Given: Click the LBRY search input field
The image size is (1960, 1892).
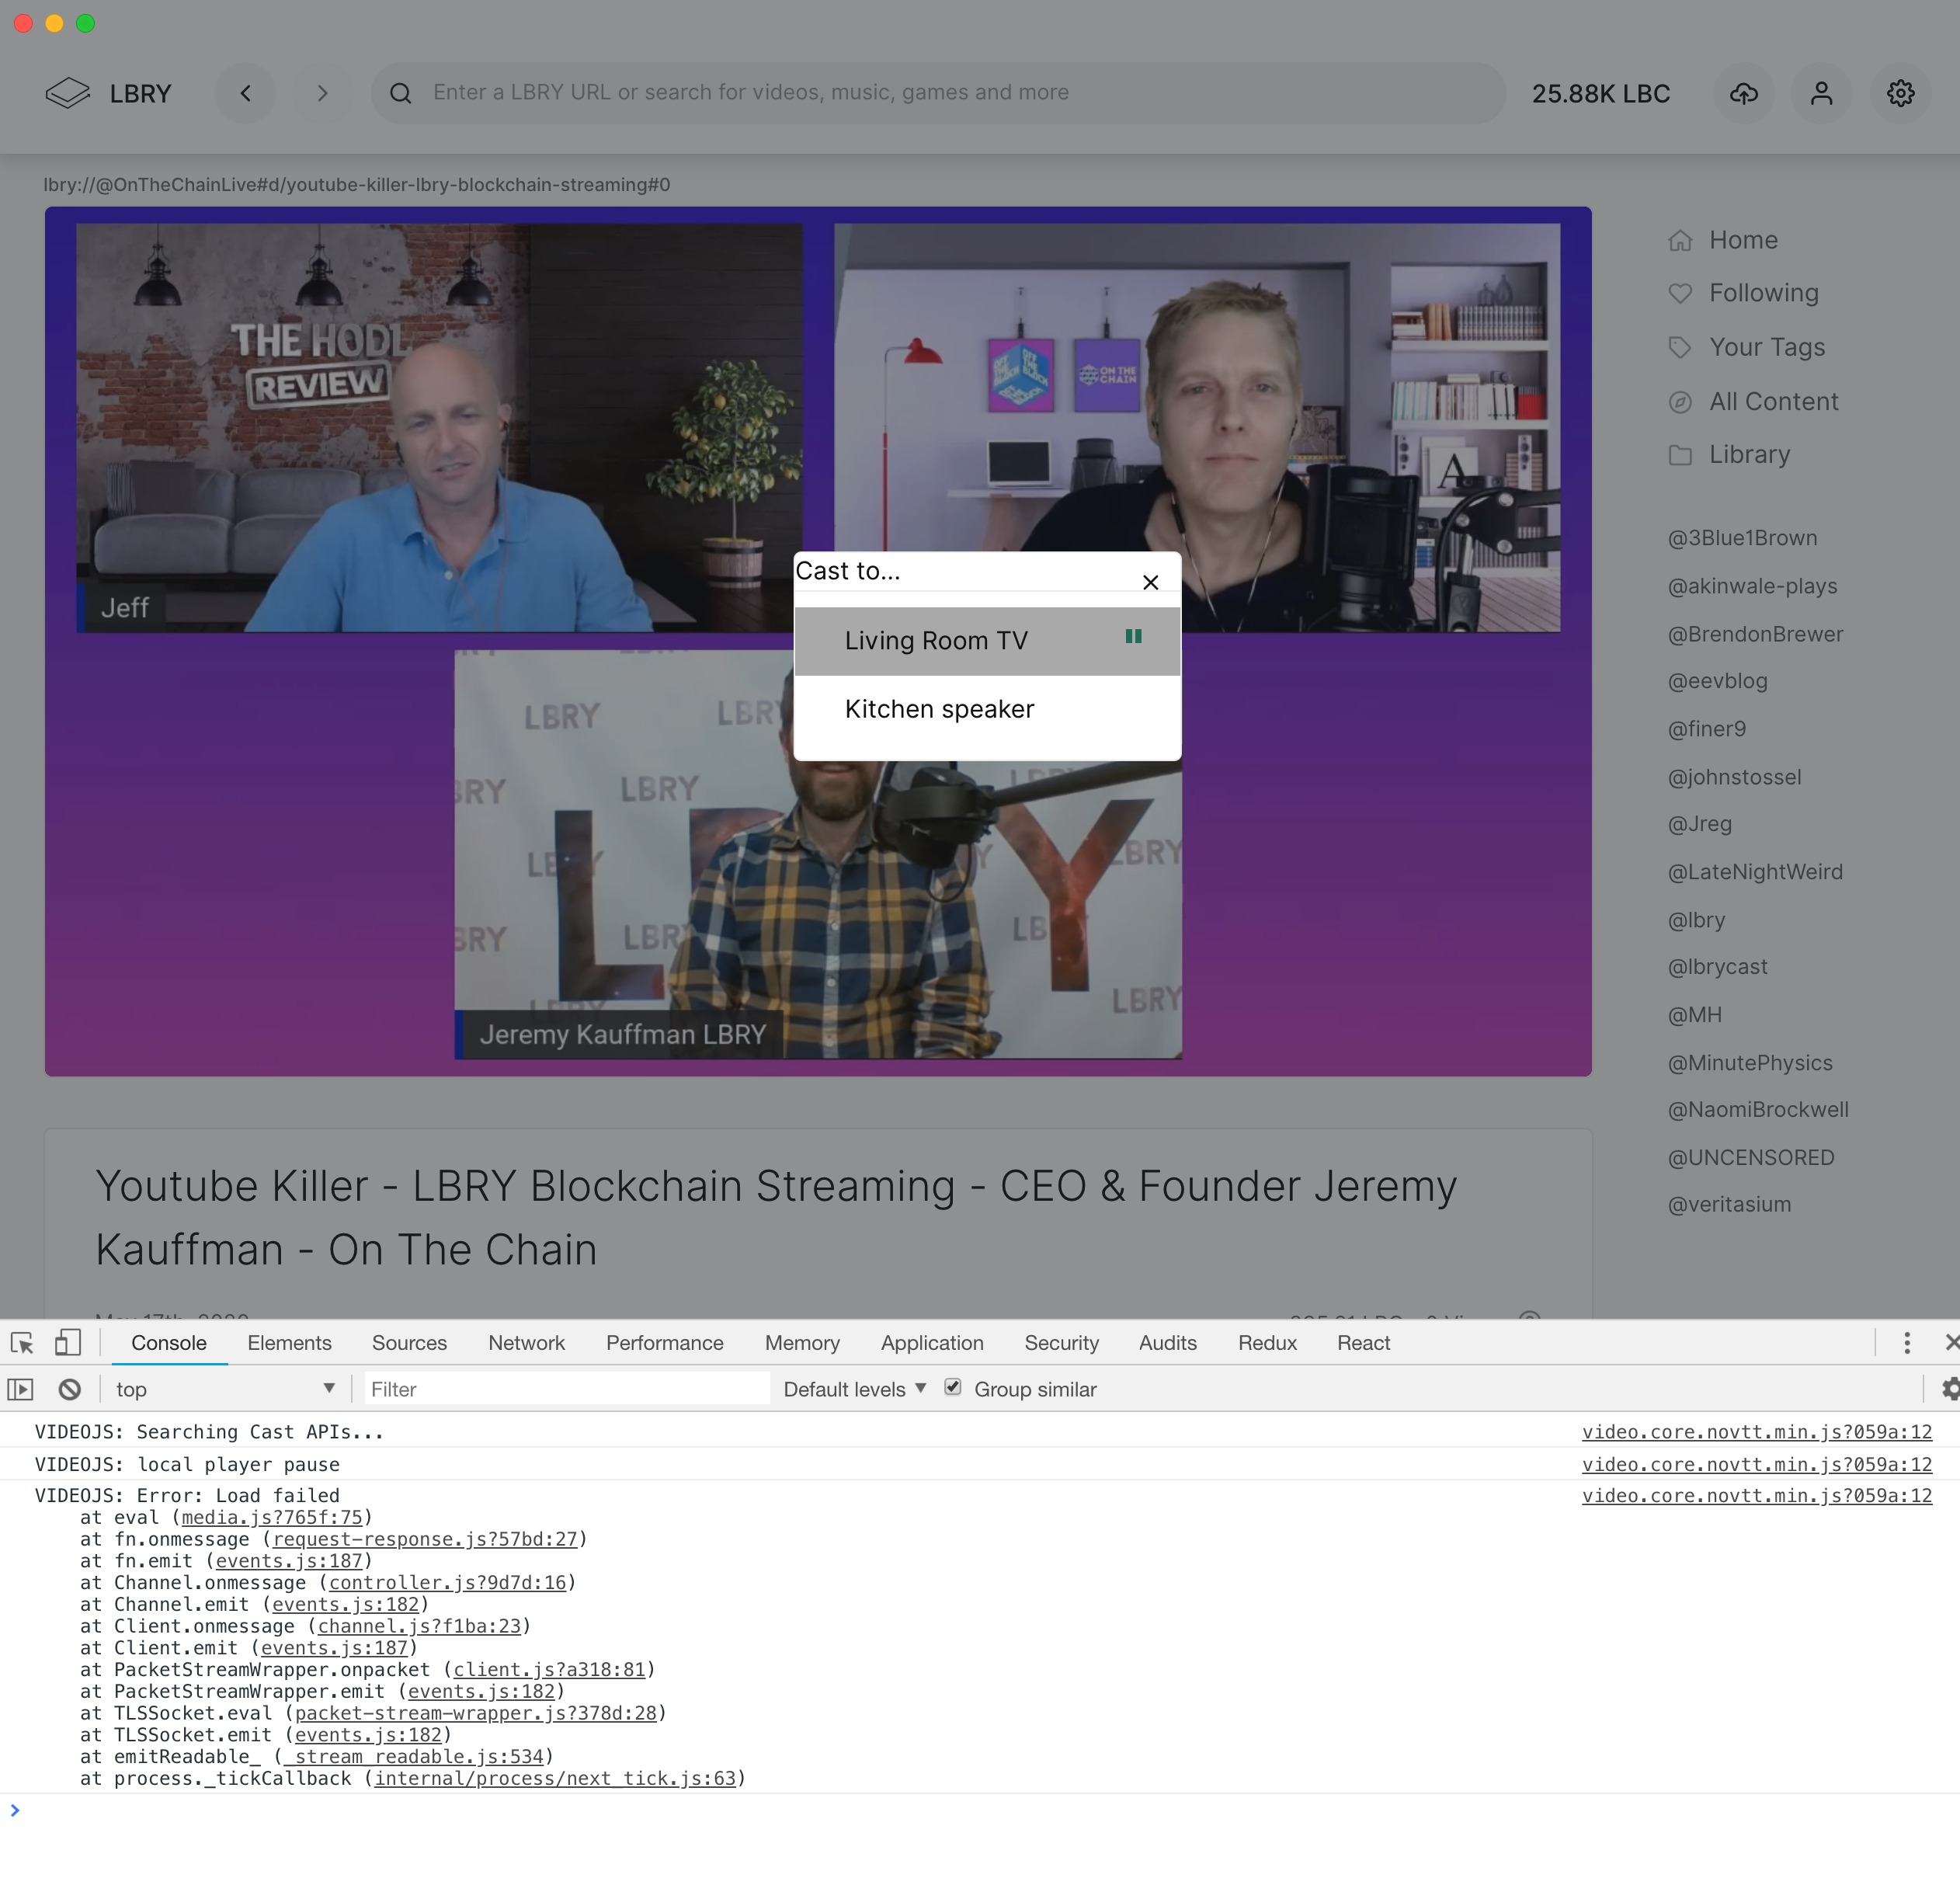Looking at the screenshot, I should tap(938, 93).
